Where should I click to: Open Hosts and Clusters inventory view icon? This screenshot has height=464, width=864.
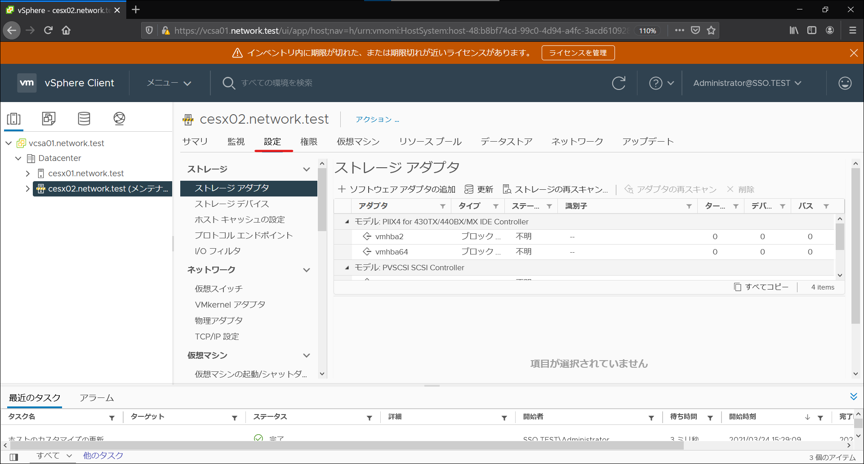[14, 119]
